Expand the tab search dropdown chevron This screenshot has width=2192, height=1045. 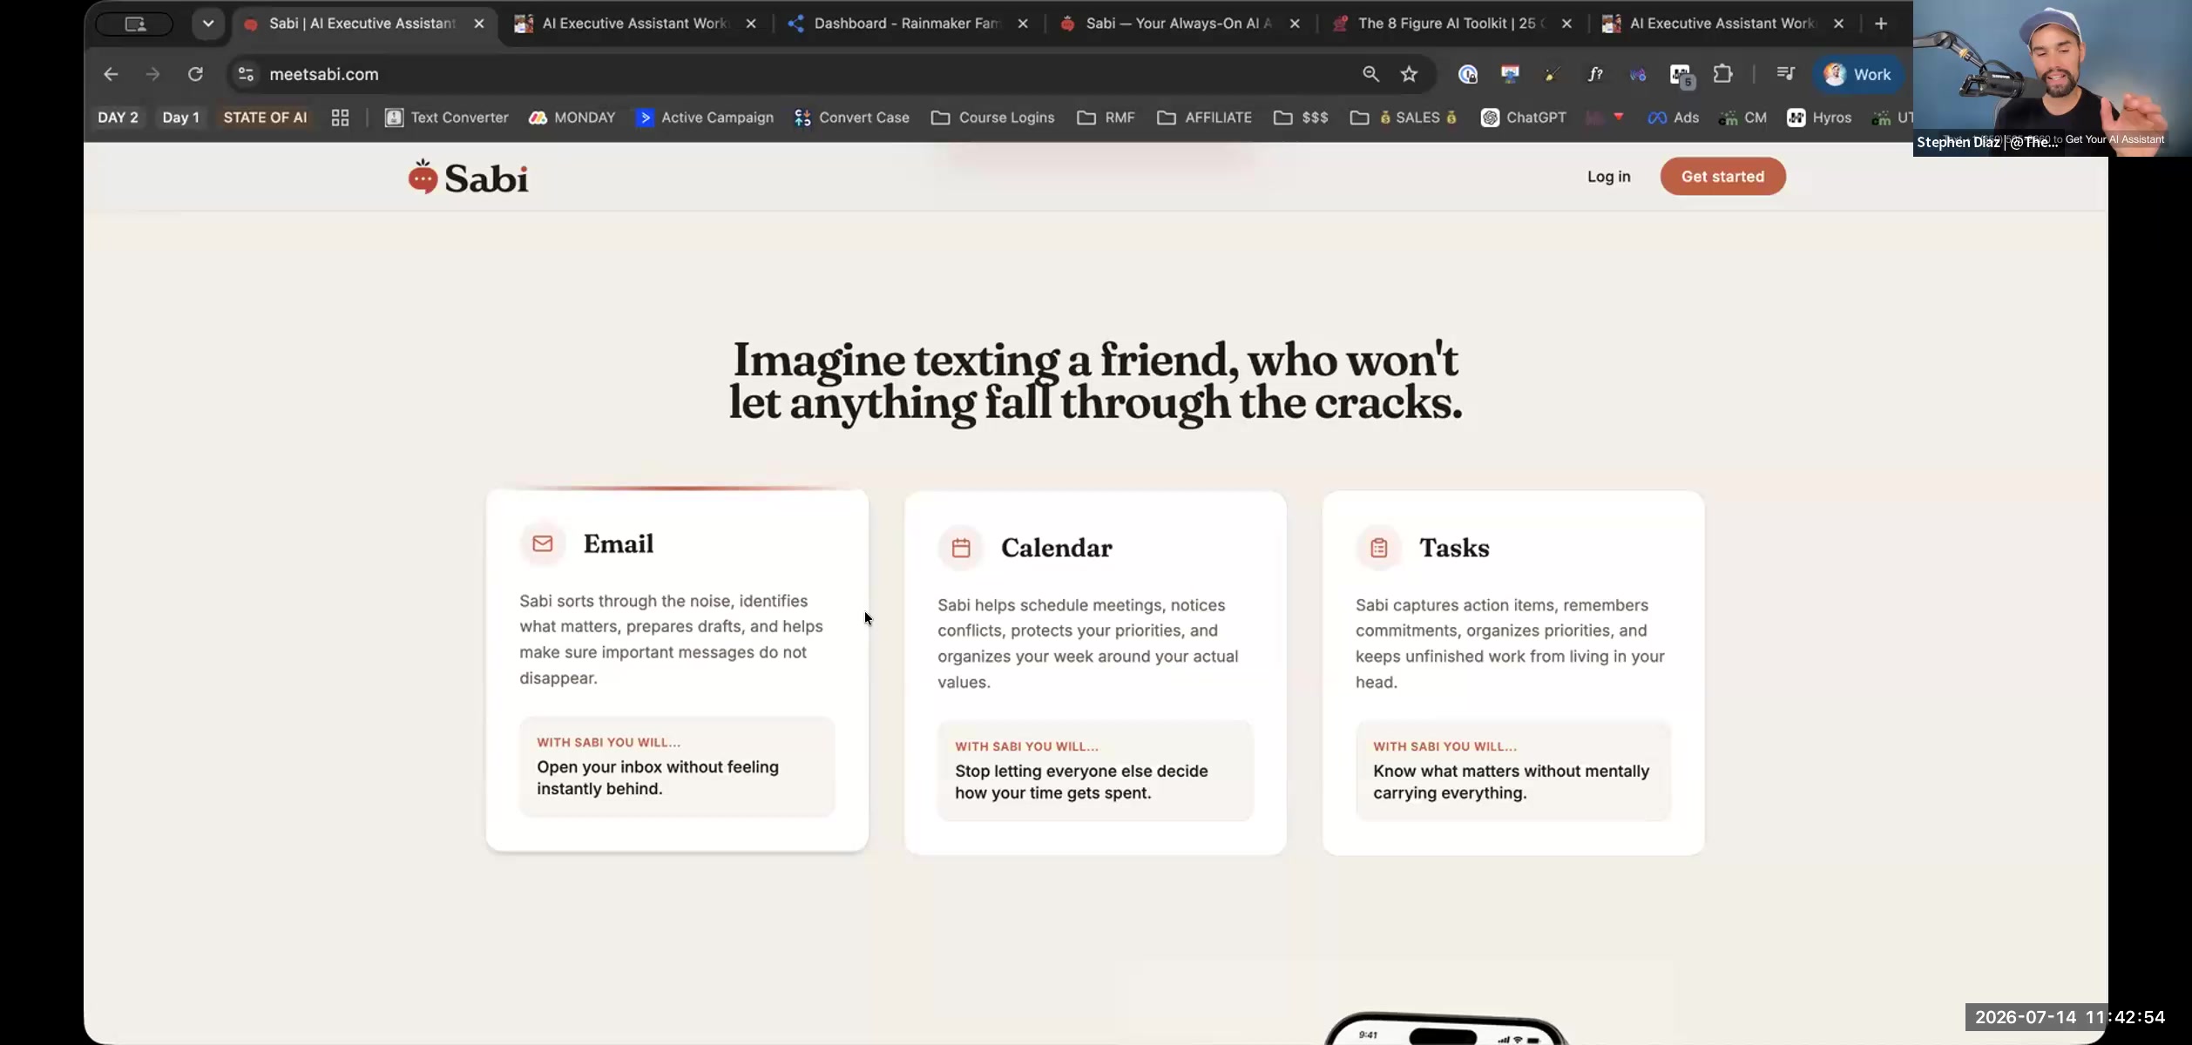[207, 24]
